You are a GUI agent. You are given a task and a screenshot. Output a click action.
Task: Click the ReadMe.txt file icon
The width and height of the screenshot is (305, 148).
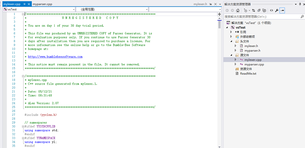point(237,73)
